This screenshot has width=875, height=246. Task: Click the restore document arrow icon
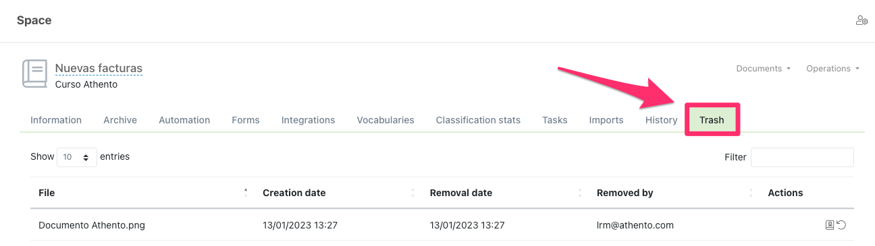coord(841,225)
